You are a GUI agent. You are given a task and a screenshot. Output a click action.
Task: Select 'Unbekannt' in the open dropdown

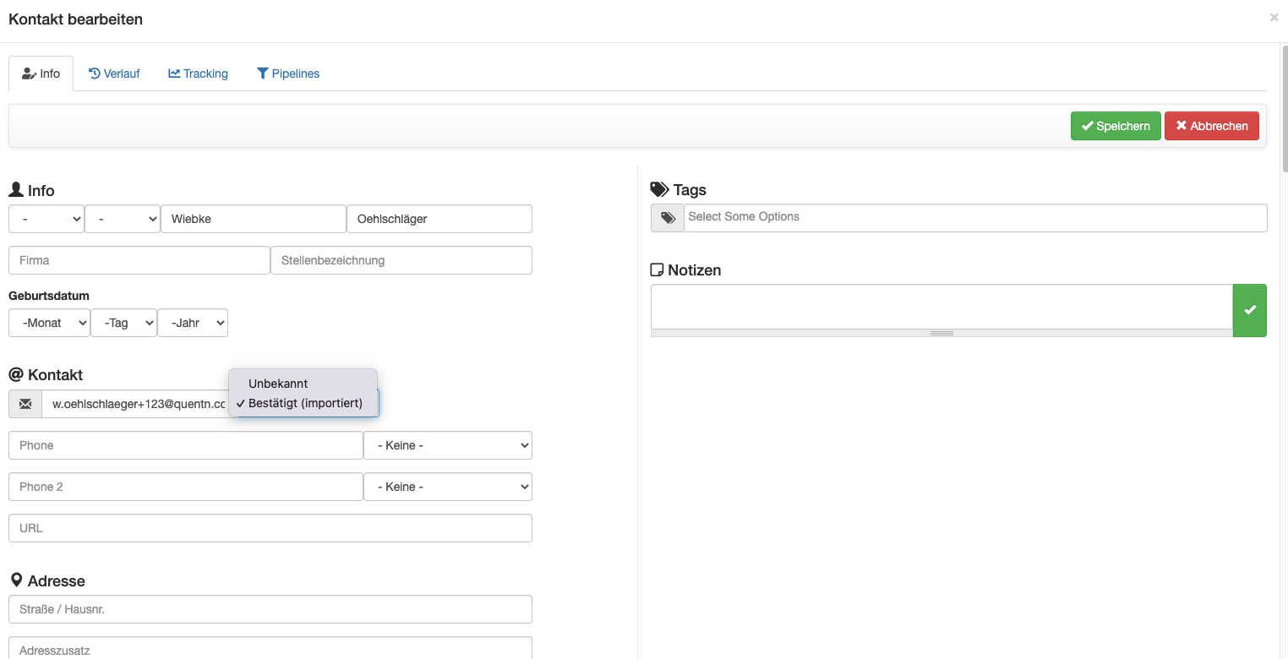[278, 384]
